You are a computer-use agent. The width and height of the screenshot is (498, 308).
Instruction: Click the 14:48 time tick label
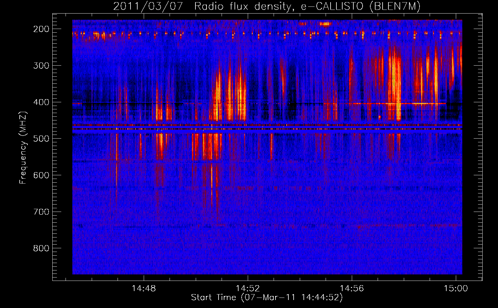(144, 289)
